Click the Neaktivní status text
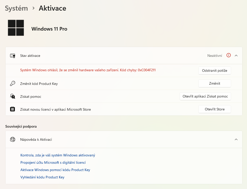 215,56
